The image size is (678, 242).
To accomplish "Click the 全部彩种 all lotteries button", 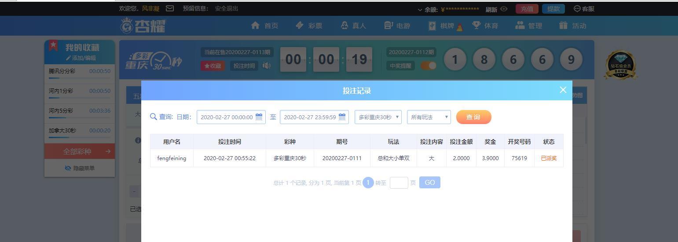I will coord(80,151).
